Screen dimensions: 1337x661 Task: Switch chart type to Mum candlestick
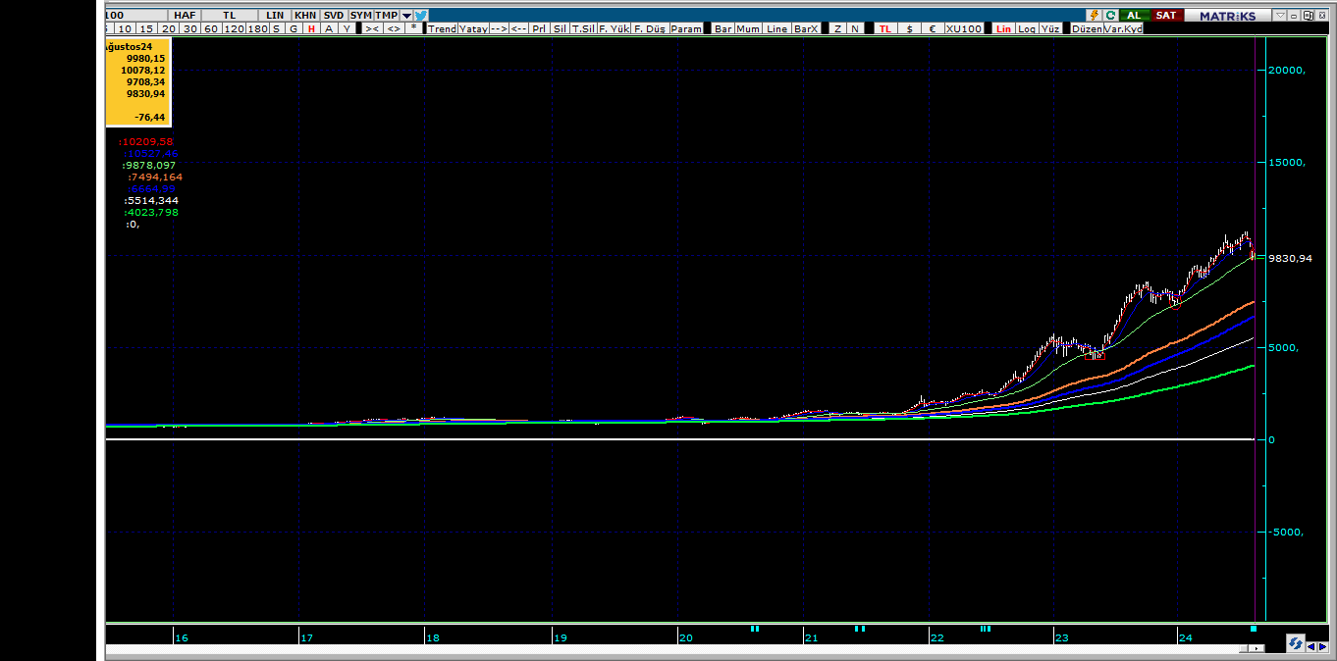[748, 28]
